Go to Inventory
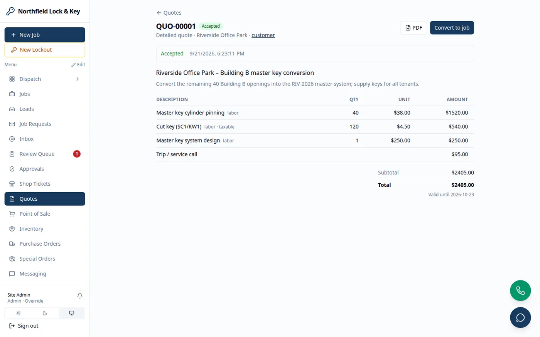540x337 pixels. (x=45, y=229)
